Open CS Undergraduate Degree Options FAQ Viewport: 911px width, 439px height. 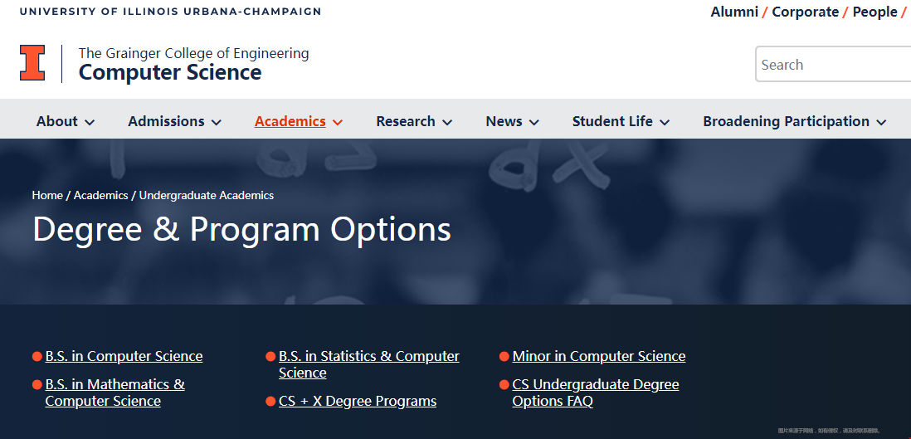596,393
